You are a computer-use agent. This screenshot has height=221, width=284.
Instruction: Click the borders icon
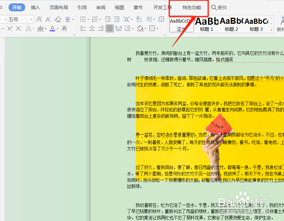[x=152, y=28]
